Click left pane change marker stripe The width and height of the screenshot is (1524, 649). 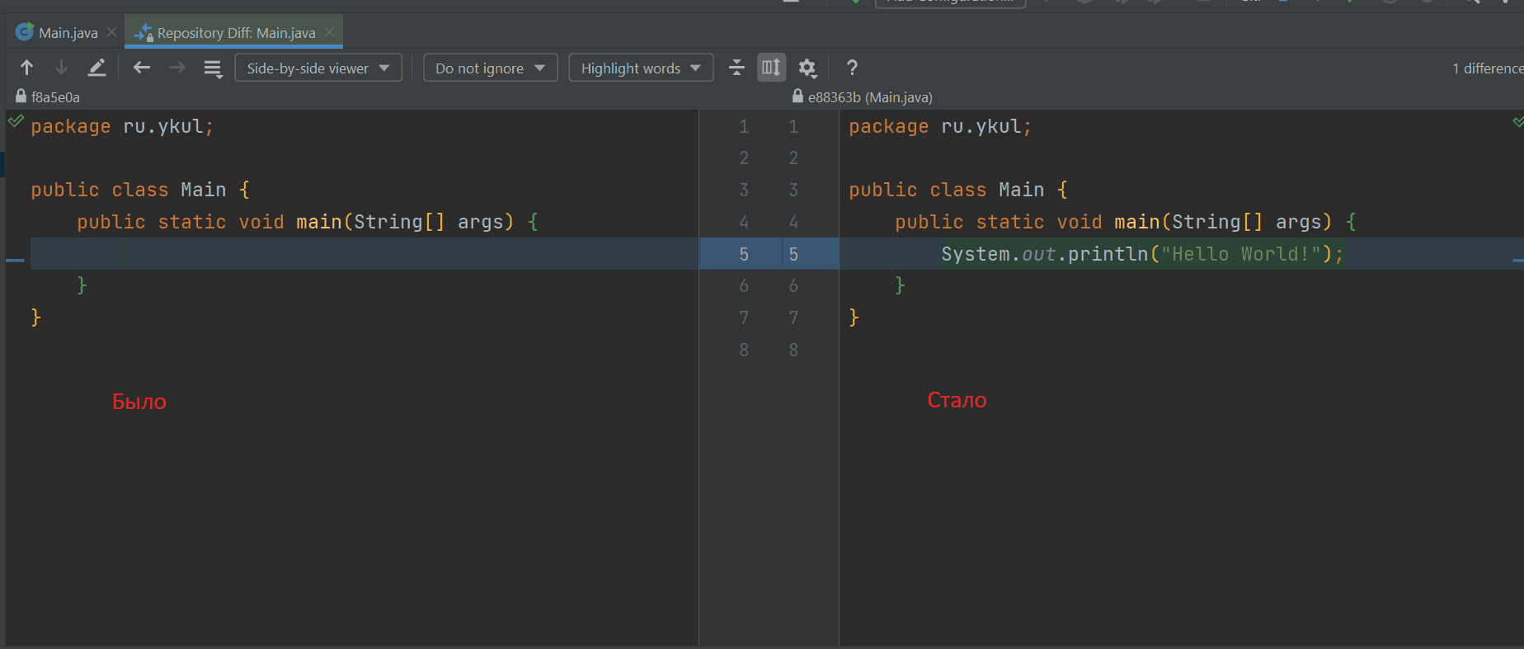[15, 261]
